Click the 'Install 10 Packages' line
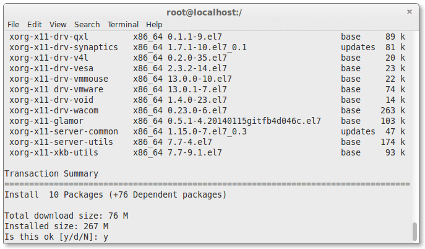The width and height of the screenshot is (425, 249). 115,194
